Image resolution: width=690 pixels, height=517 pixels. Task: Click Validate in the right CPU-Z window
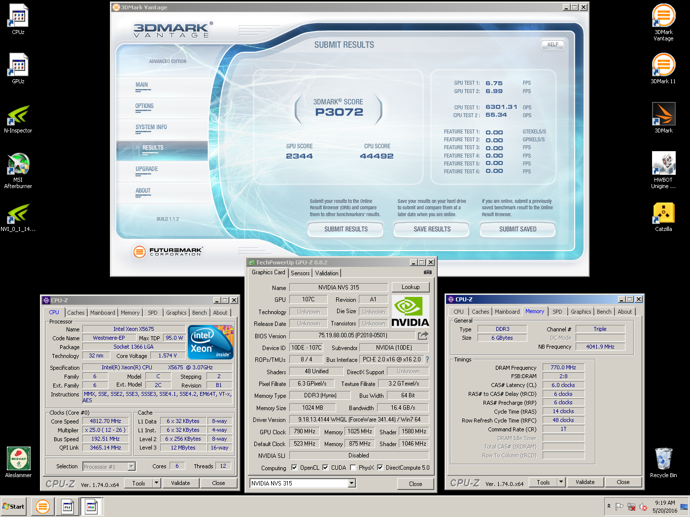(585, 482)
